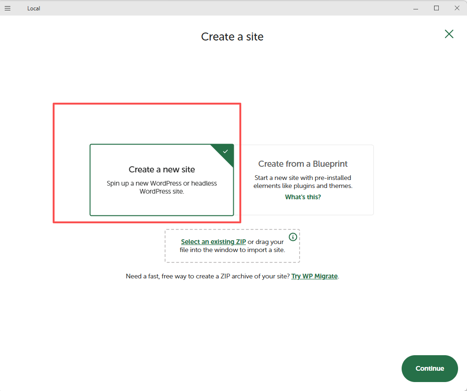467x391 pixels.
Task: Click inside the dashed ZIP drop zone
Action: tap(232, 257)
